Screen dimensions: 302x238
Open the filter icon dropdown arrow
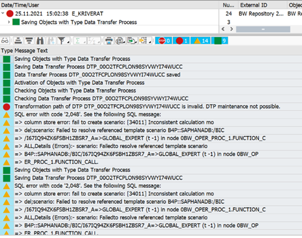(x=68, y=42)
